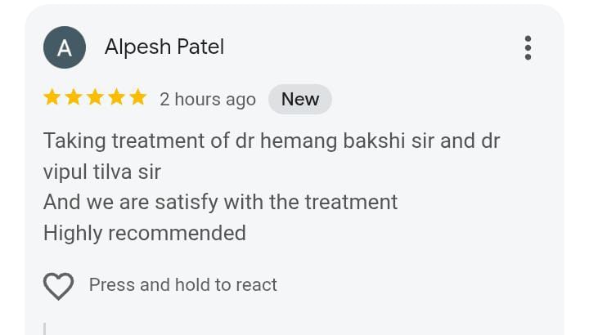The height and width of the screenshot is (335, 589).
Task: Click the "Highly recommended" text
Action: tap(145, 233)
